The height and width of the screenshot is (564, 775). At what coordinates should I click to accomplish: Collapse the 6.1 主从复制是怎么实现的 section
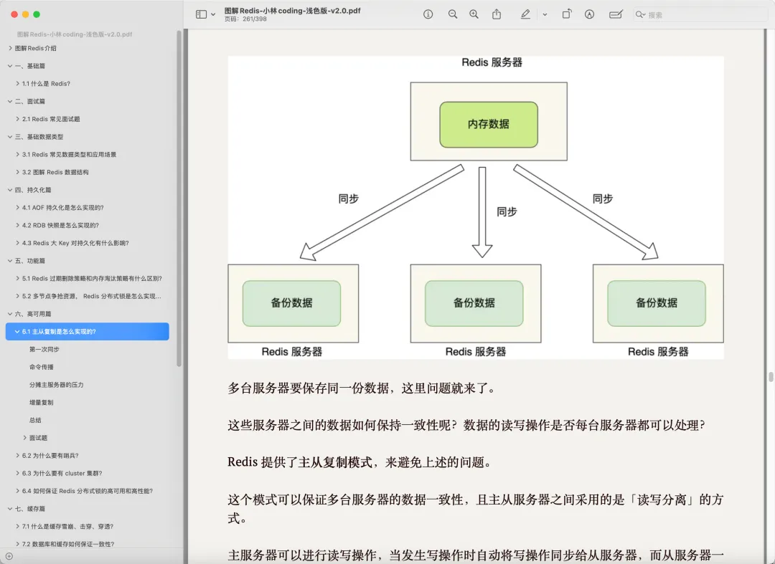coord(17,332)
